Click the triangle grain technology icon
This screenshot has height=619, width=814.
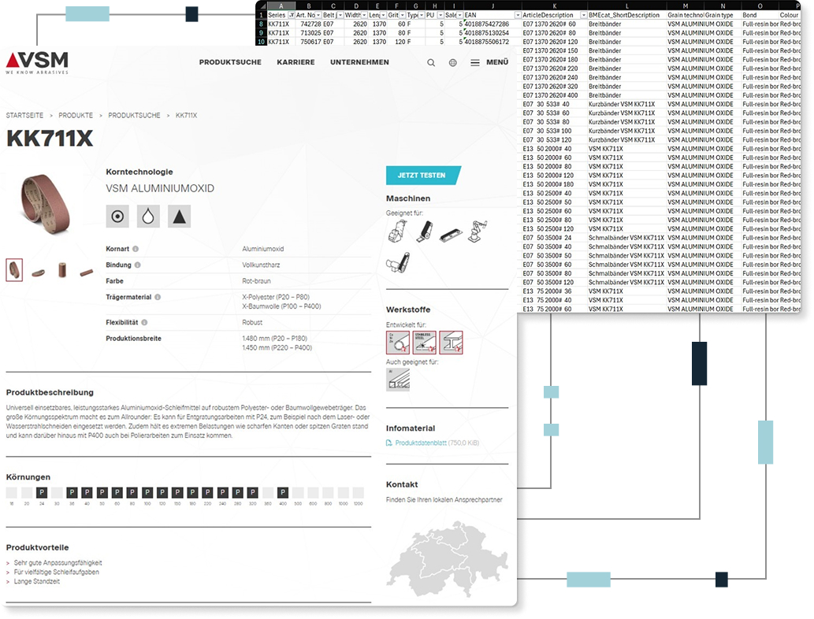180,217
